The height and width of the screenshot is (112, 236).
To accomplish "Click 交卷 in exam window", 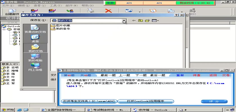I will (226, 75).
